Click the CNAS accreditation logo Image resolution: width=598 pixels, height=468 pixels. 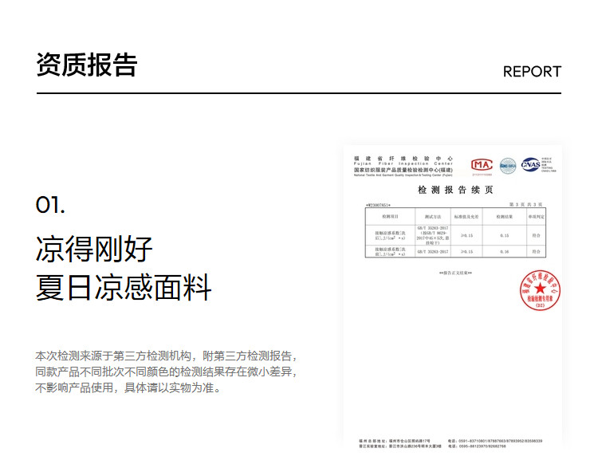530,165
